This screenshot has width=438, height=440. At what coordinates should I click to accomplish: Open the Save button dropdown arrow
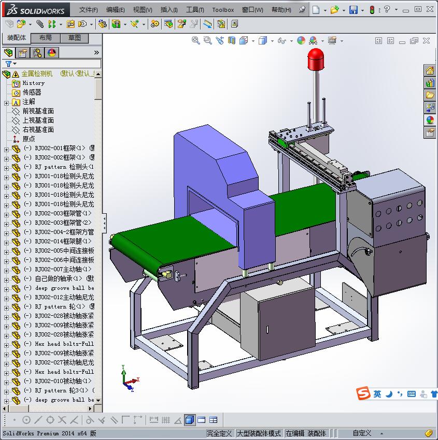(x=362, y=10)
